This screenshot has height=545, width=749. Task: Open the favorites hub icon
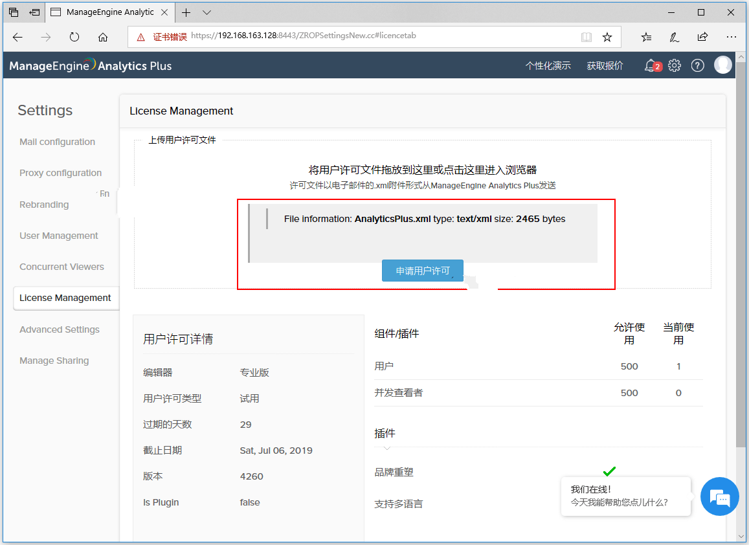click(x=646, y=38)
